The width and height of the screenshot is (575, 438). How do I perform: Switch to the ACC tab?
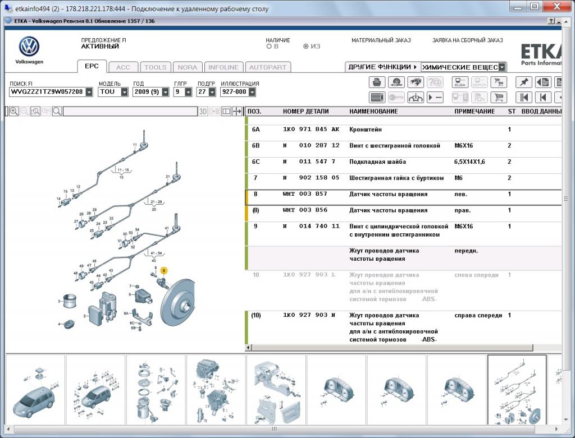tap(123, 67)
